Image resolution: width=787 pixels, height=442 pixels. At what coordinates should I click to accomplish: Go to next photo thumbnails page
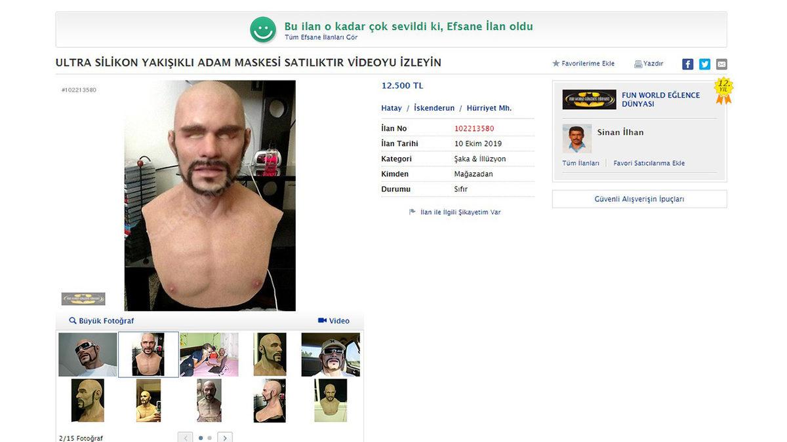[225, 437]
